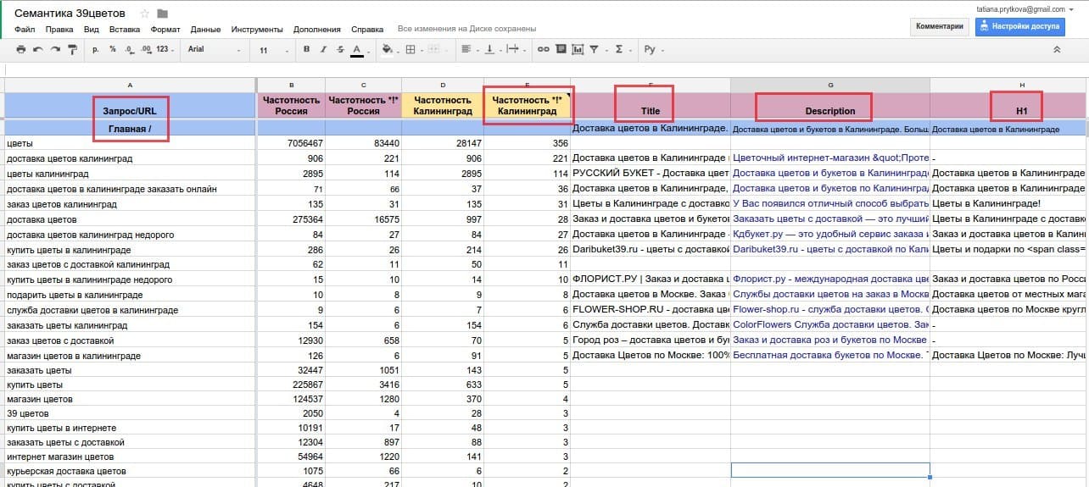The height and width of the screenshot is (487, 1089).
Task: Open the Ру input tools dropdown
Action: (x=653, y=50)
